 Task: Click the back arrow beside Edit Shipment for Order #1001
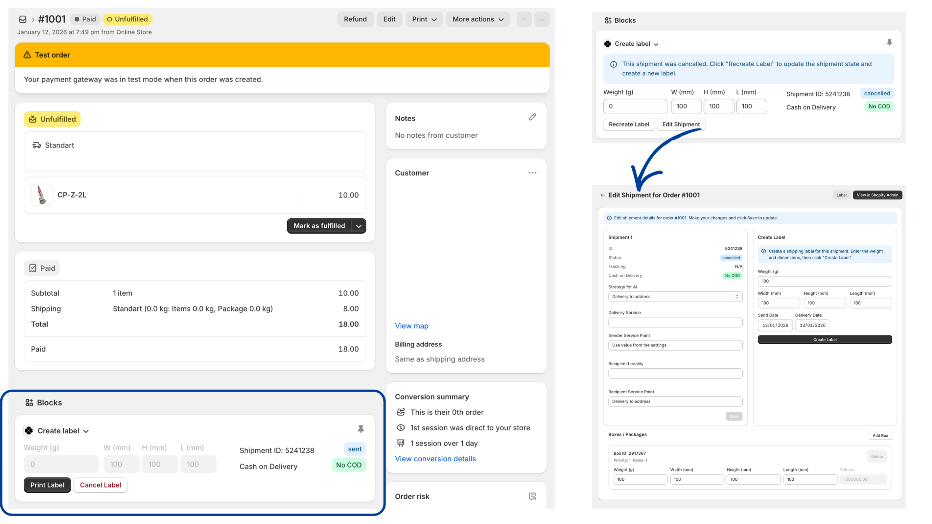coord(603,195)
